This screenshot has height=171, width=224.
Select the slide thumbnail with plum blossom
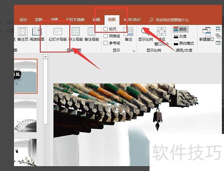pos(26,152)
